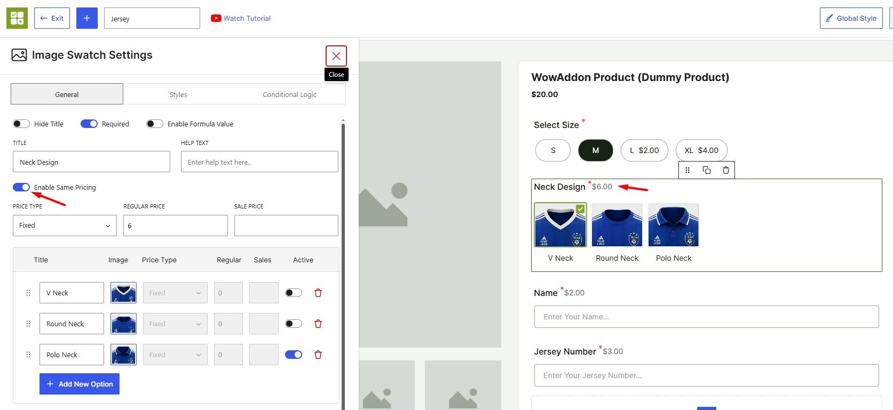Toggle the Hide Title switch
This screenshot has width=893, height=410.
pos(21,124)
